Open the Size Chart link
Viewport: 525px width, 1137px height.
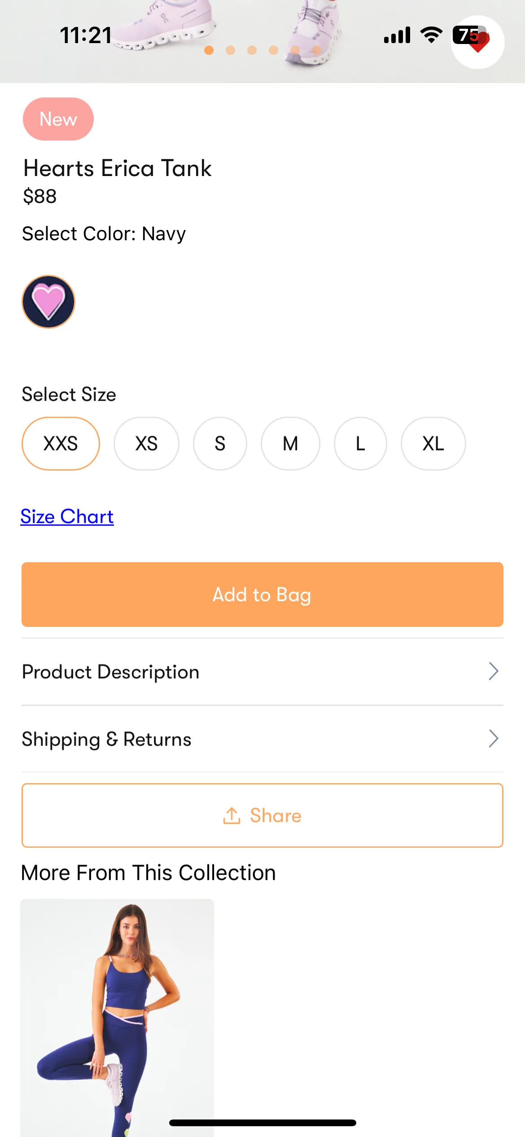(67, 516)
